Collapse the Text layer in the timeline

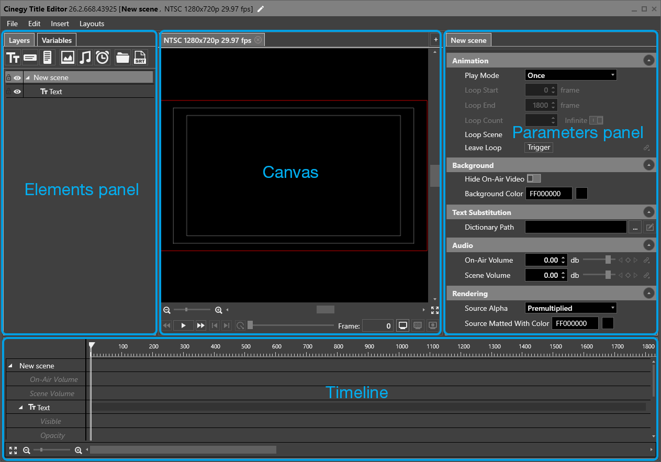point(21,407)
